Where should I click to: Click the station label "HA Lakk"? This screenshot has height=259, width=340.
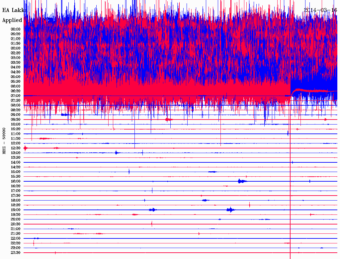14,10
